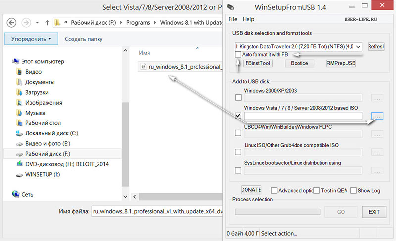This screenshot has width=396, height=241.
Task: Click the file list scroll left arrow
Action: click(134, 196)
